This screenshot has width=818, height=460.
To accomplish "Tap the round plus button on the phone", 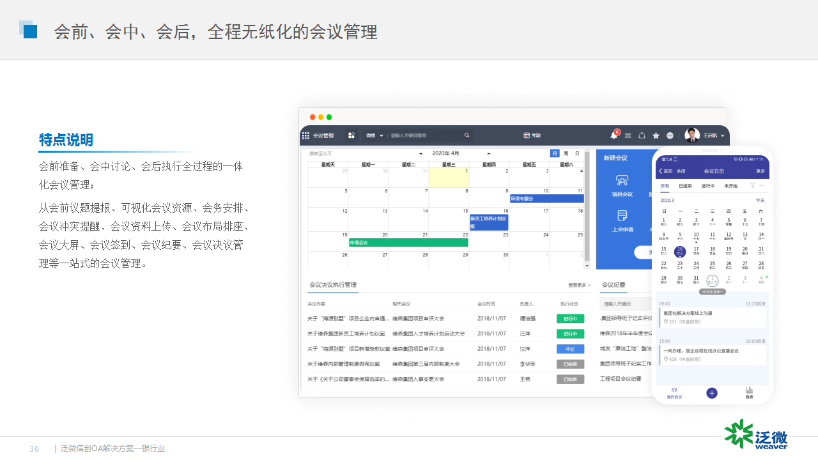I will click(712, 393).
